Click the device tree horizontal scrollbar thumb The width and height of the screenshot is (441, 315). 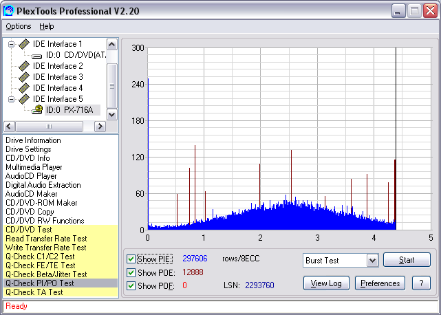50,127
